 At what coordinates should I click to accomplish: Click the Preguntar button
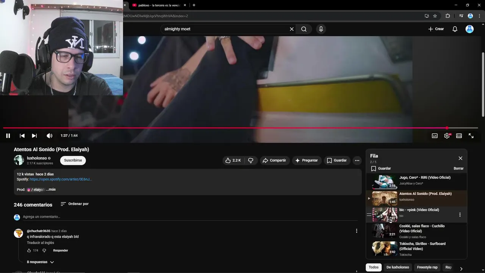307,160
